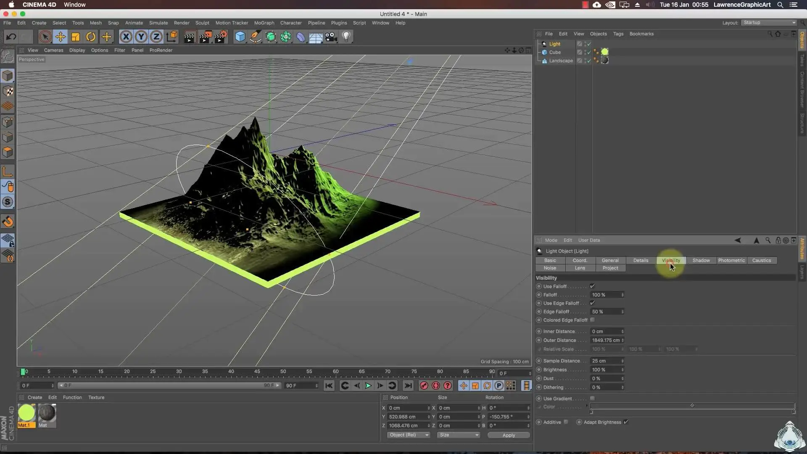Enable texture mode in left sidebar
807x454 pixels.
(x=8, y=91)
